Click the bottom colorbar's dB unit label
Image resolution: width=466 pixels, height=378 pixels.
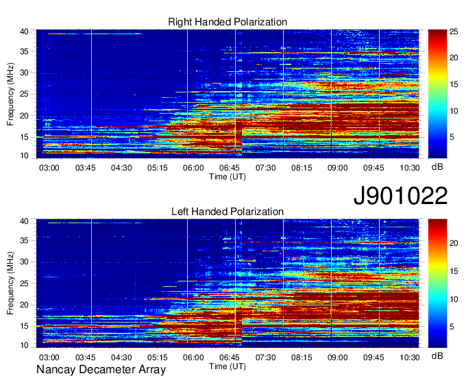point(437,356)
